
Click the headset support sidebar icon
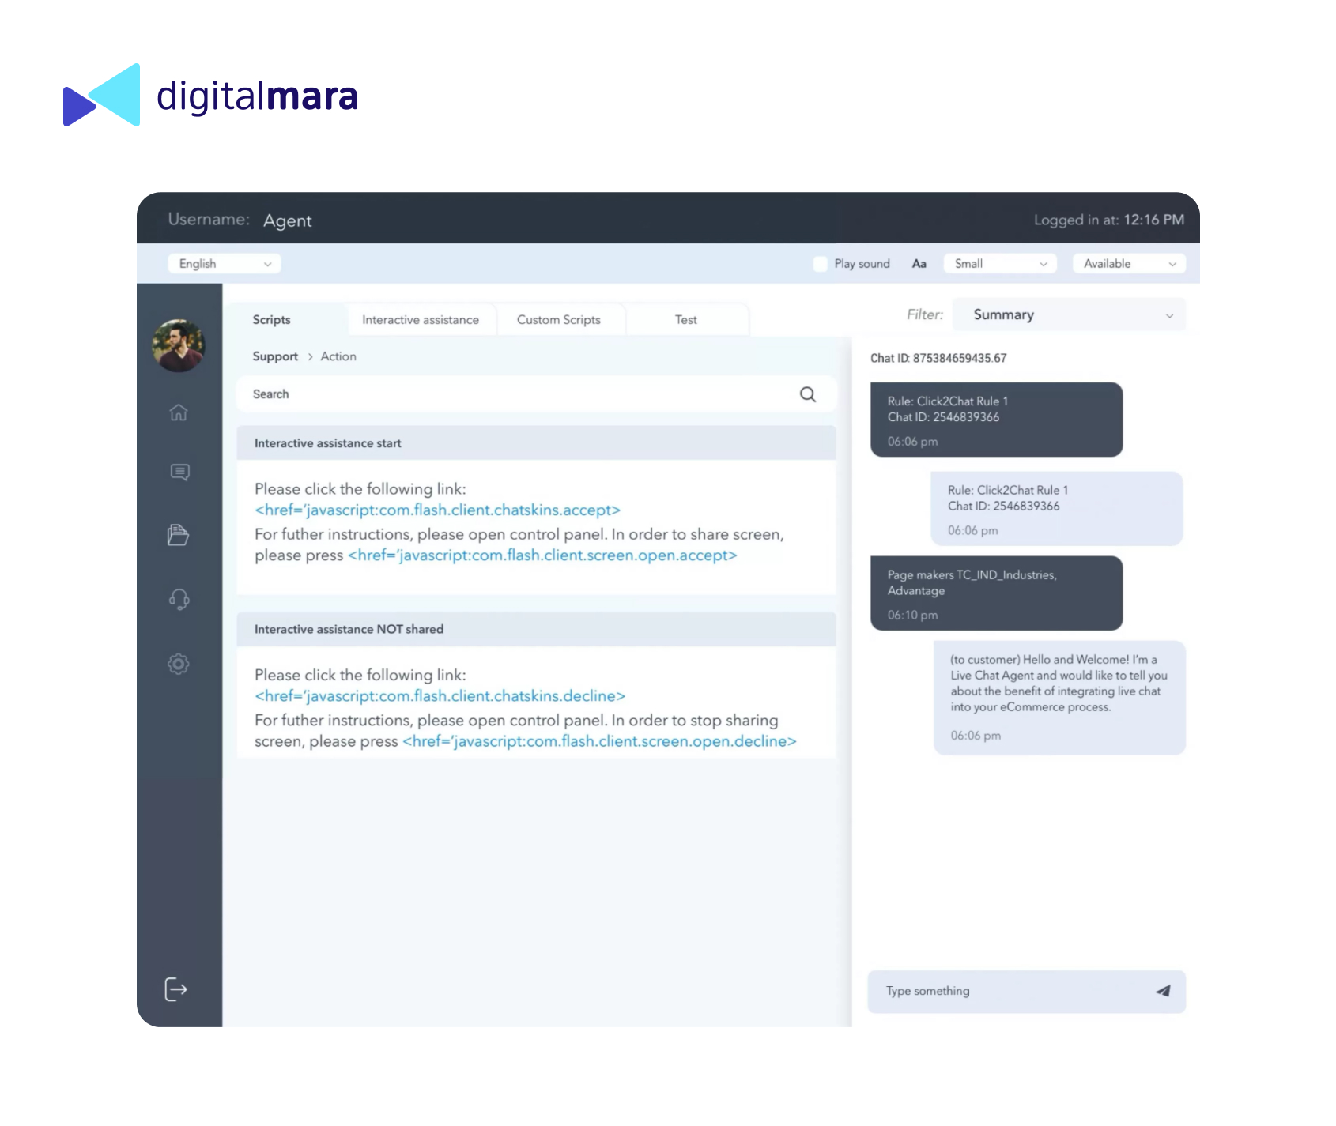click(x=179, y=599)
